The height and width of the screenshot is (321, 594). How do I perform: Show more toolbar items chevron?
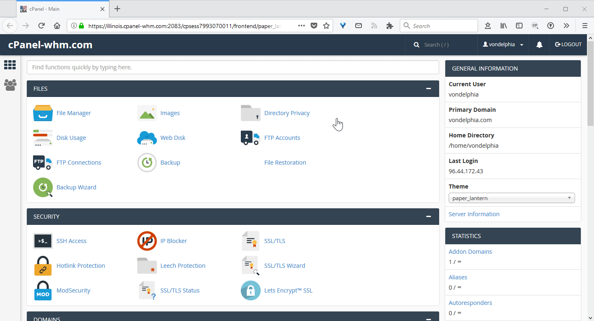point(566,26)
